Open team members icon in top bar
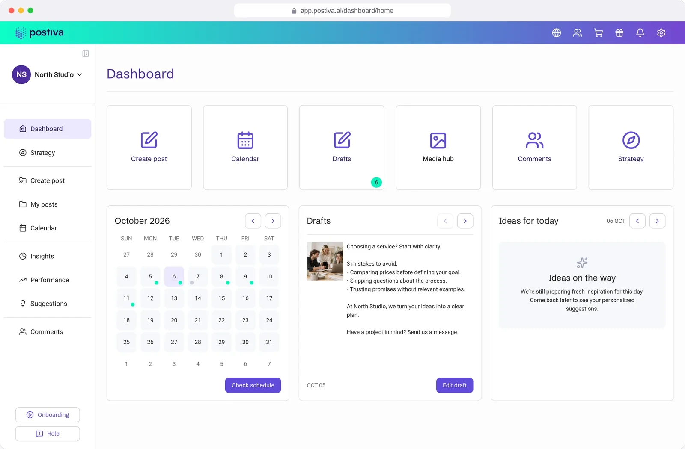Image resolution: width=685 pixels, height=449 pixels. (x=578, y=33)
